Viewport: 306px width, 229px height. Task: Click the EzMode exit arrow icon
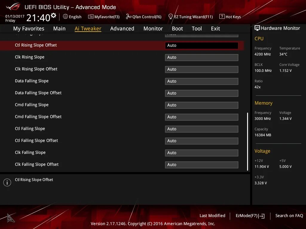tap(261, 216)
